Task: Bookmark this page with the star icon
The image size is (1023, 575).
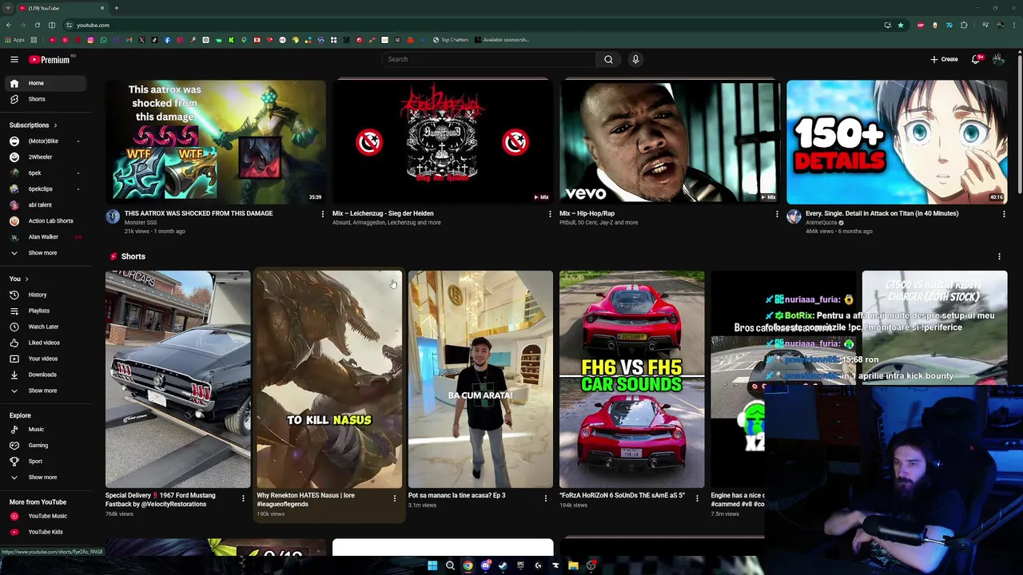Action: pos(901,25)
